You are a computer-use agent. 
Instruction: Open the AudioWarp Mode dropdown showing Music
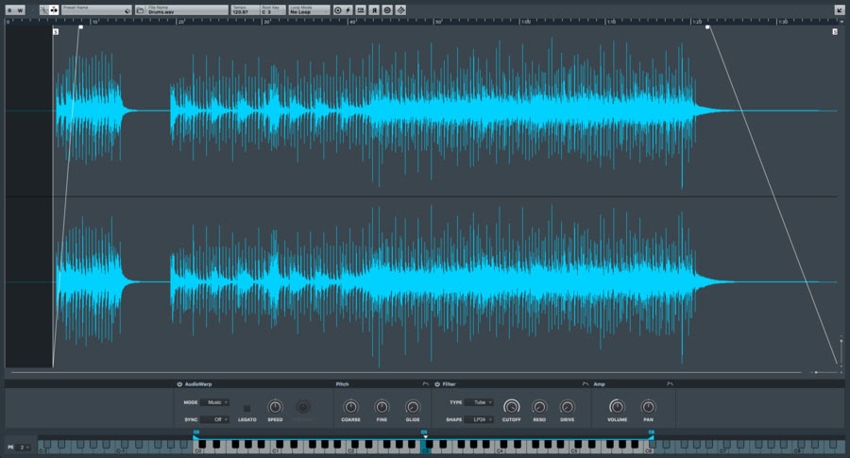tap(214, 402)
